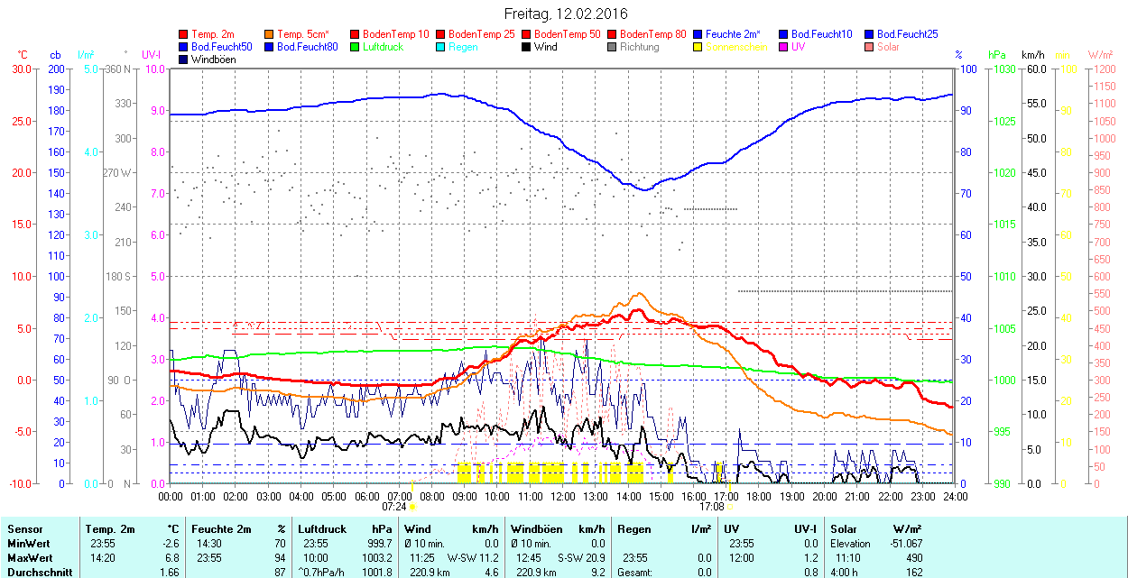Viewport: 1128px width, 578px height.
Task: Click the red °C axis unit label
Action: click(x=22, y=55)
